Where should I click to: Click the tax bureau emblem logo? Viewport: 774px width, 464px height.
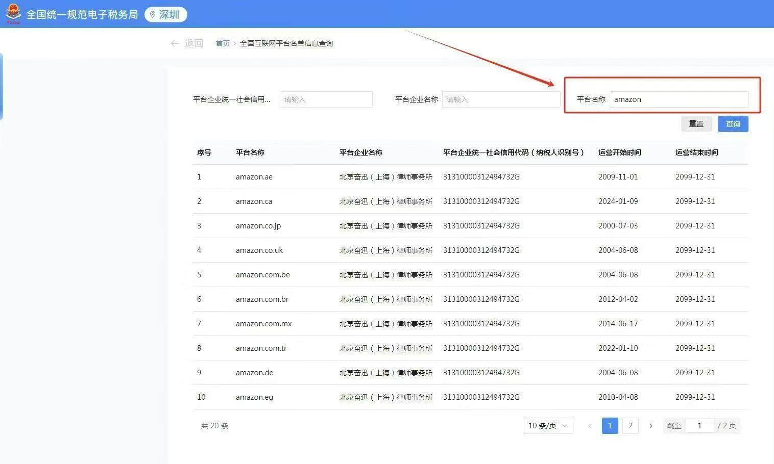pyautogui.click(x=13, y=14)
